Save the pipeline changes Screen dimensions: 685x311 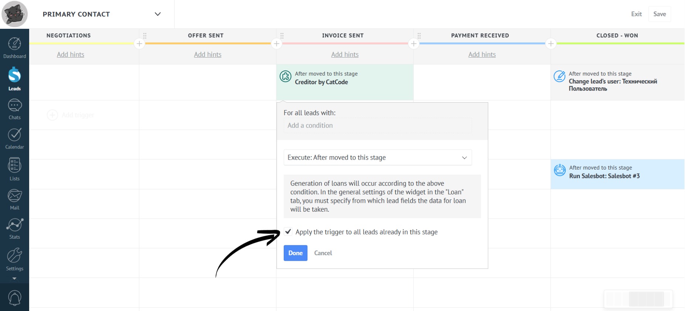(x=660, y=14)
